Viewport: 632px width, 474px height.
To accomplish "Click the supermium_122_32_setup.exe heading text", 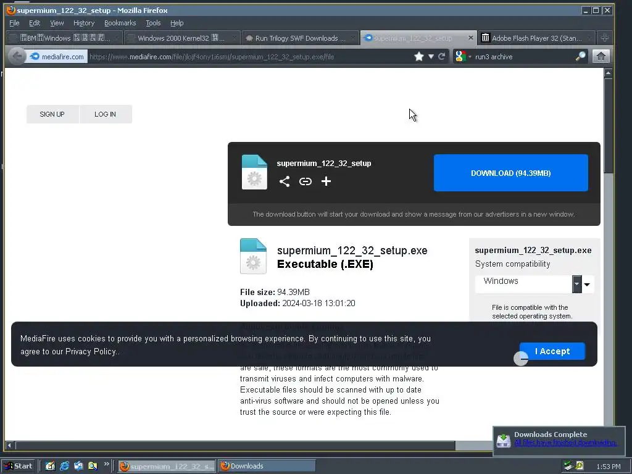I will click(x=352, y=251).
